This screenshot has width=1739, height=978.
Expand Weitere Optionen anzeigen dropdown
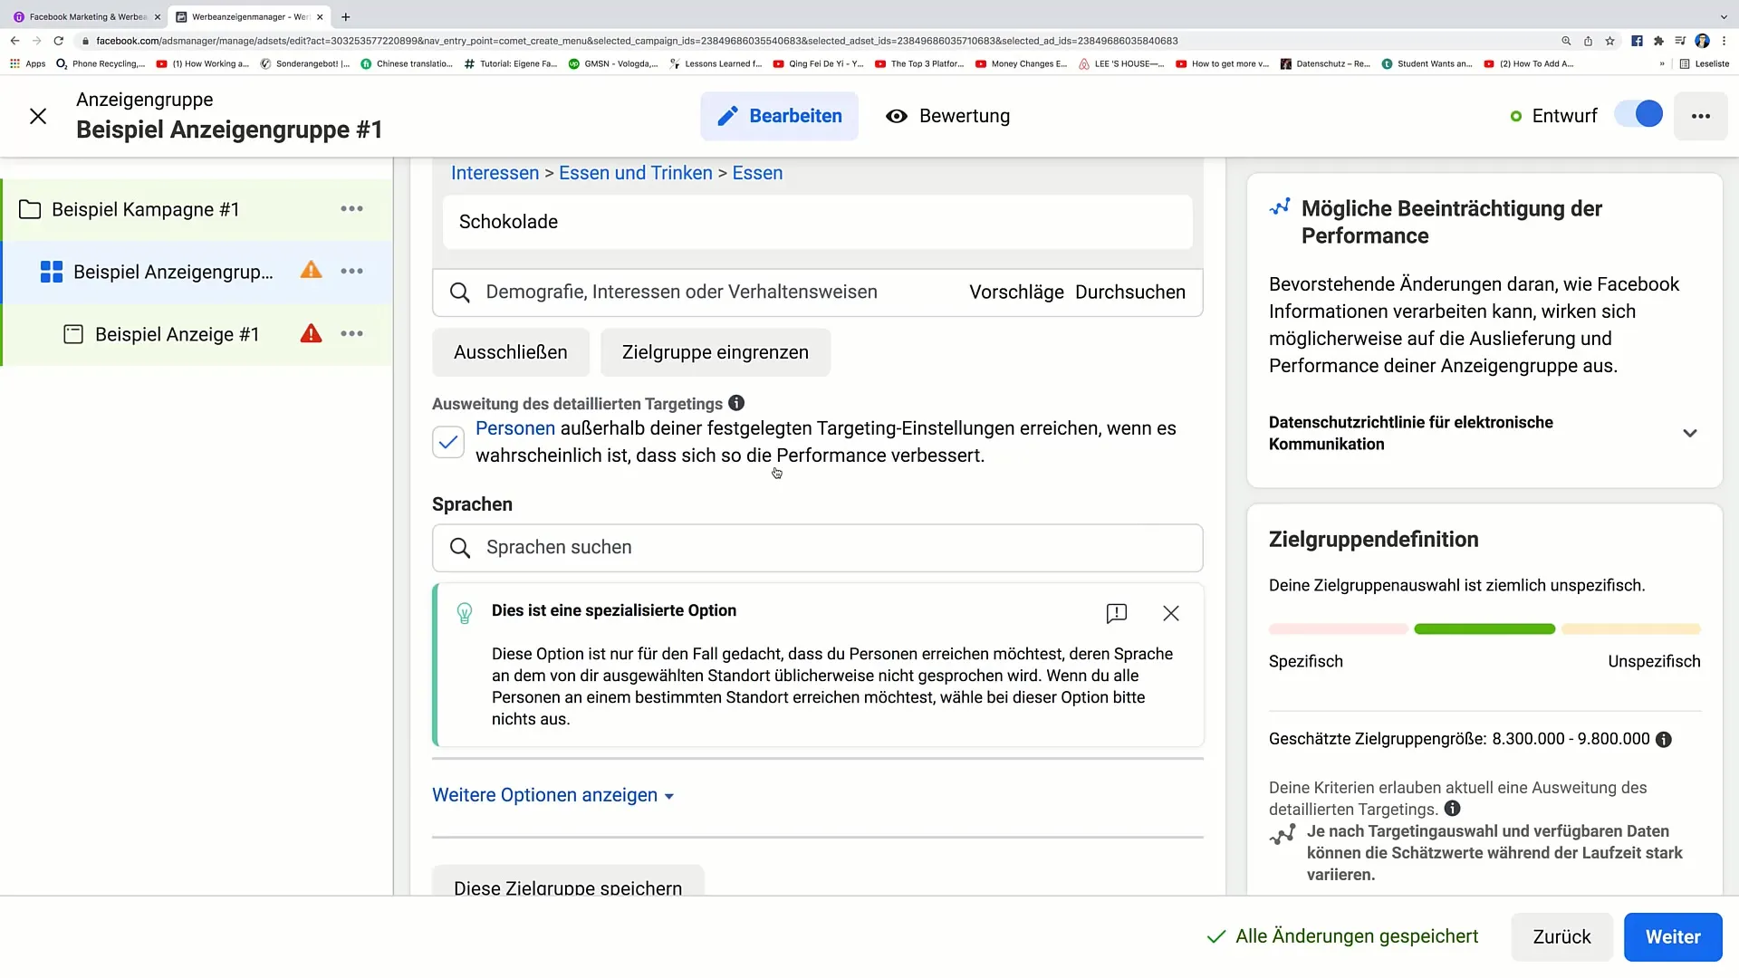click(x=553, y=795)
